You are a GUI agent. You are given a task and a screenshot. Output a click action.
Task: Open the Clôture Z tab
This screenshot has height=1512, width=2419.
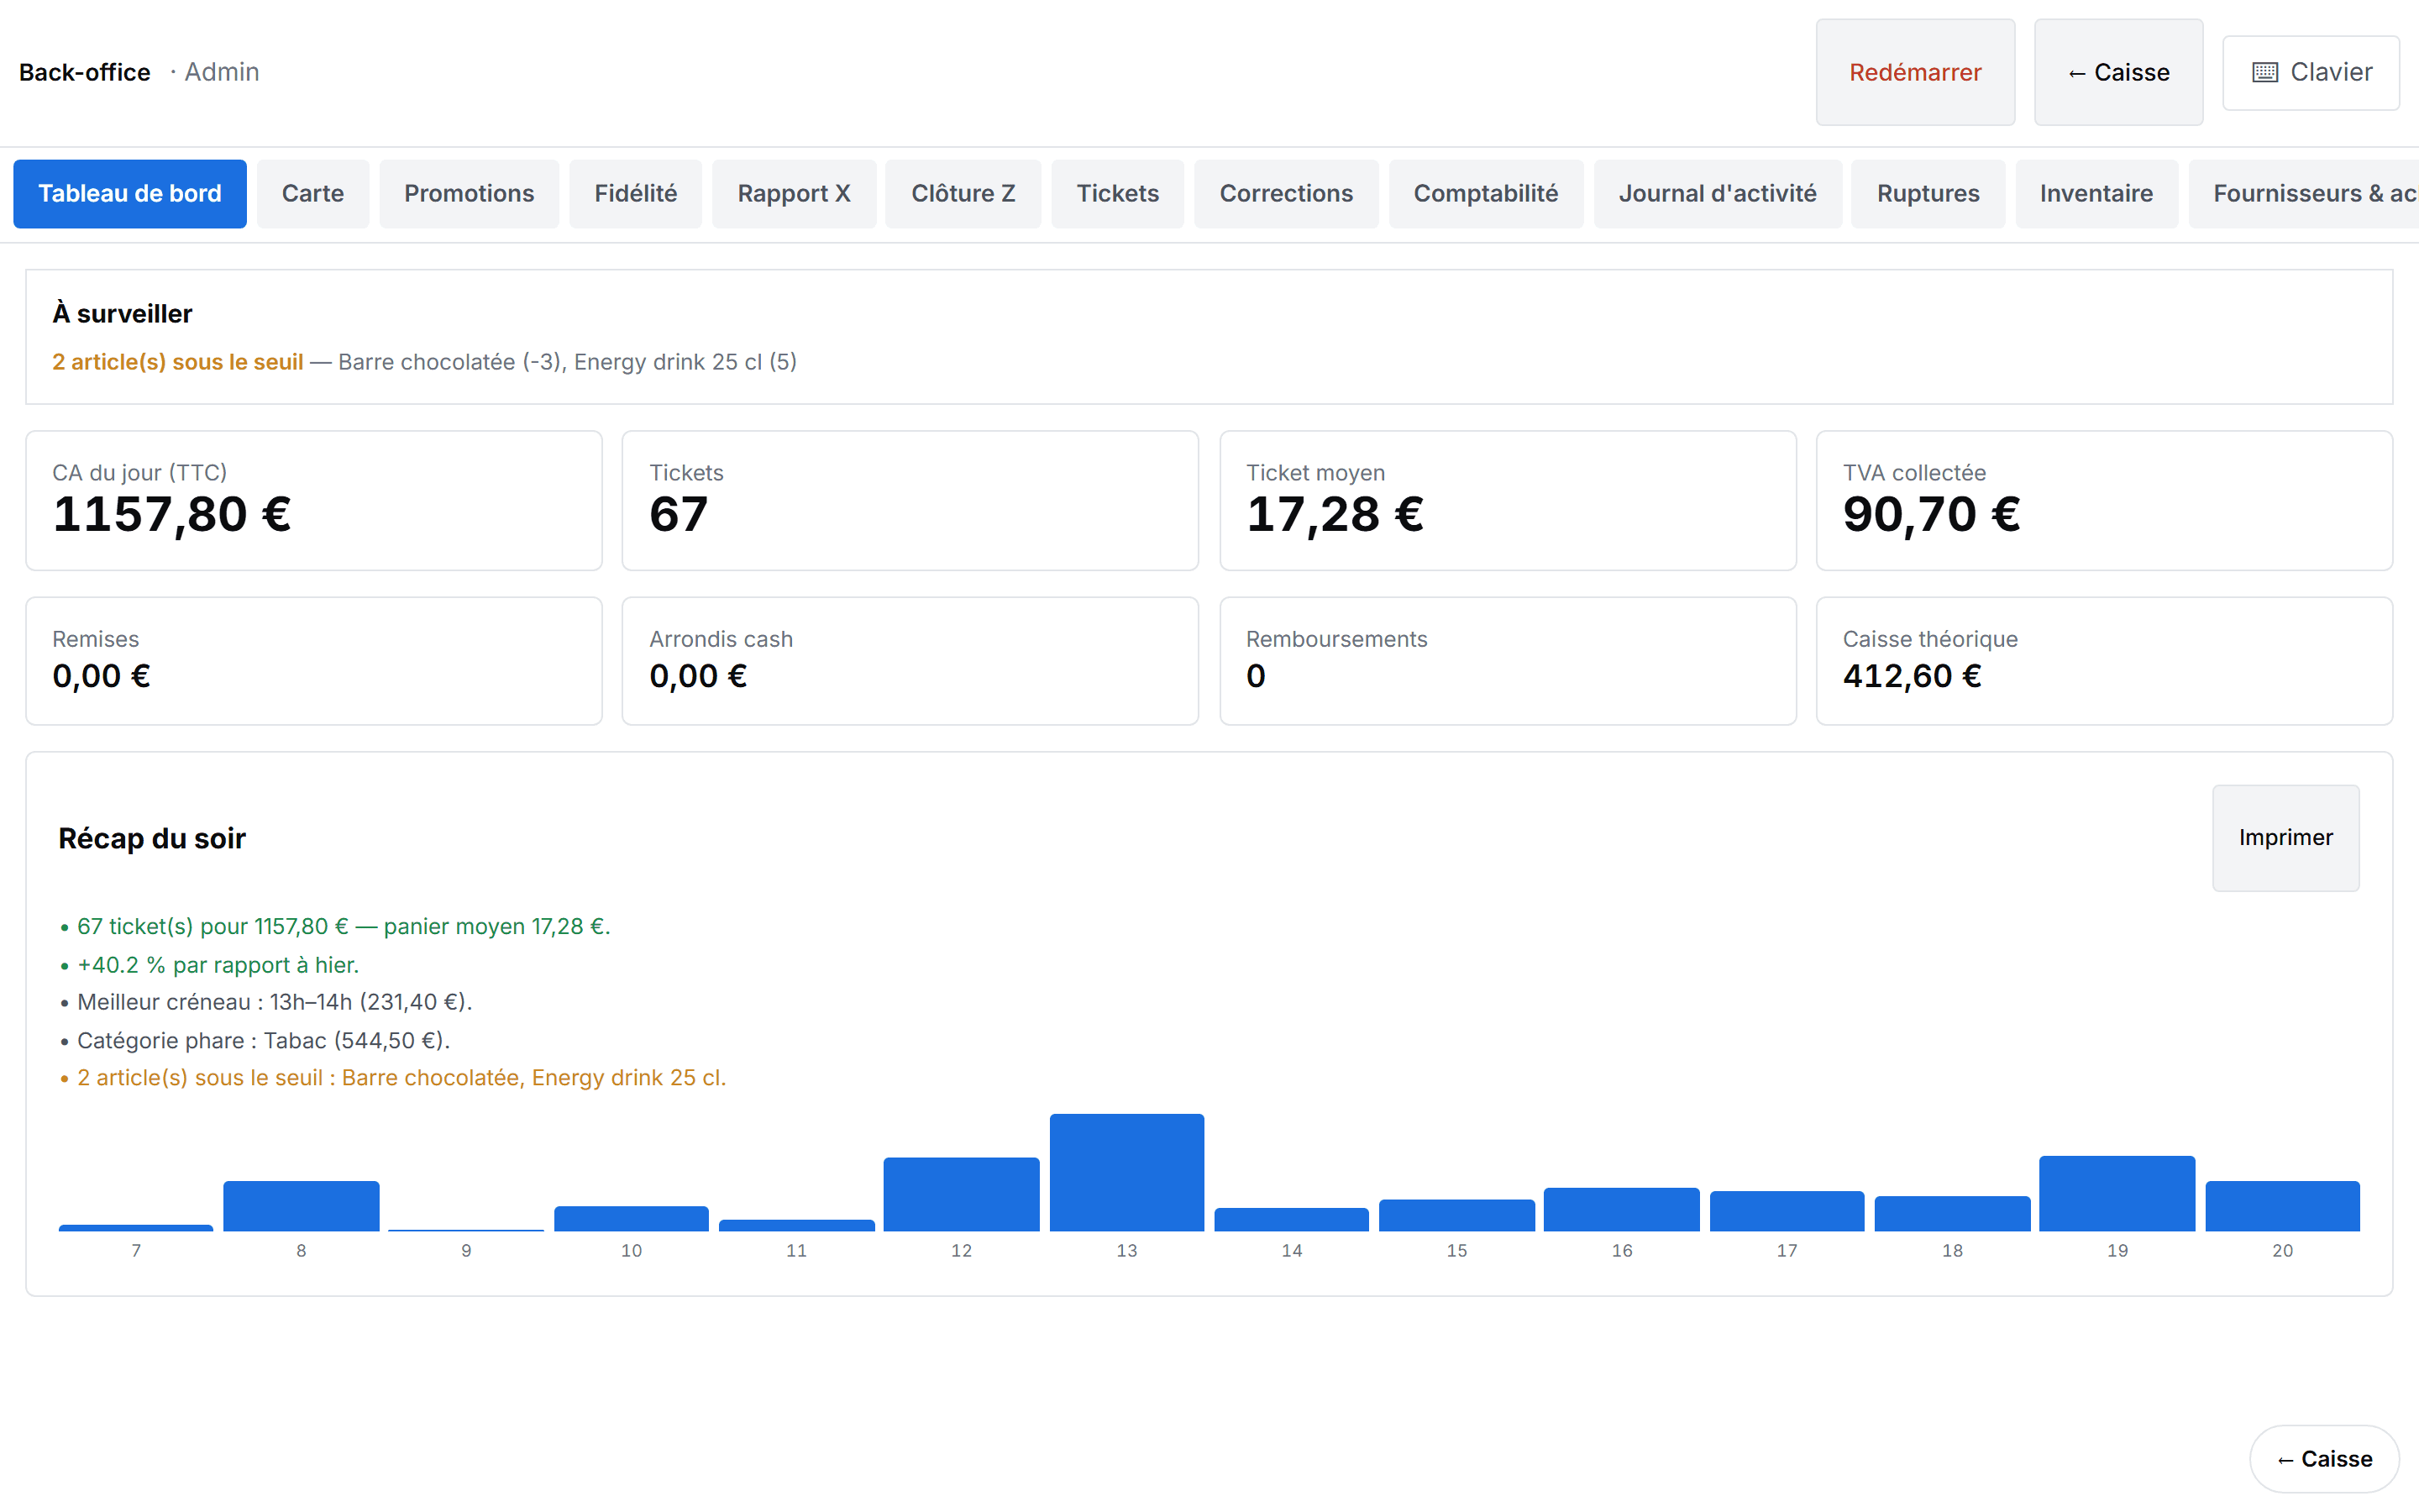point(963,194)
